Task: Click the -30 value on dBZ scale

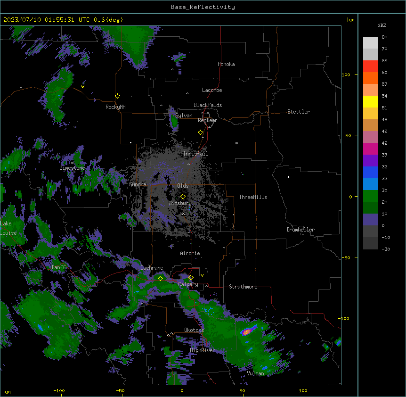Action: click(x=386, y=249)
